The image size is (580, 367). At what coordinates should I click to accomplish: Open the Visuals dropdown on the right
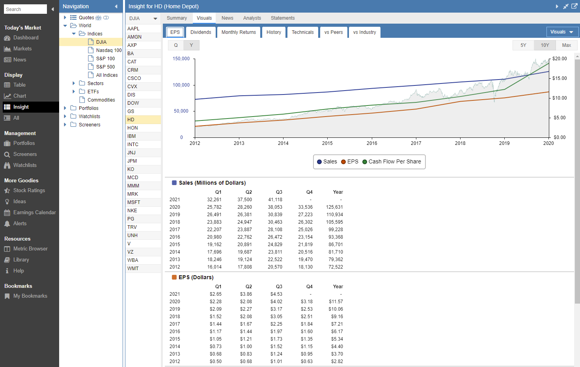(562, 32)
